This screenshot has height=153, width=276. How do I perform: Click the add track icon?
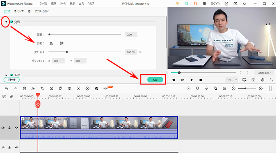(x=4, y=96)
